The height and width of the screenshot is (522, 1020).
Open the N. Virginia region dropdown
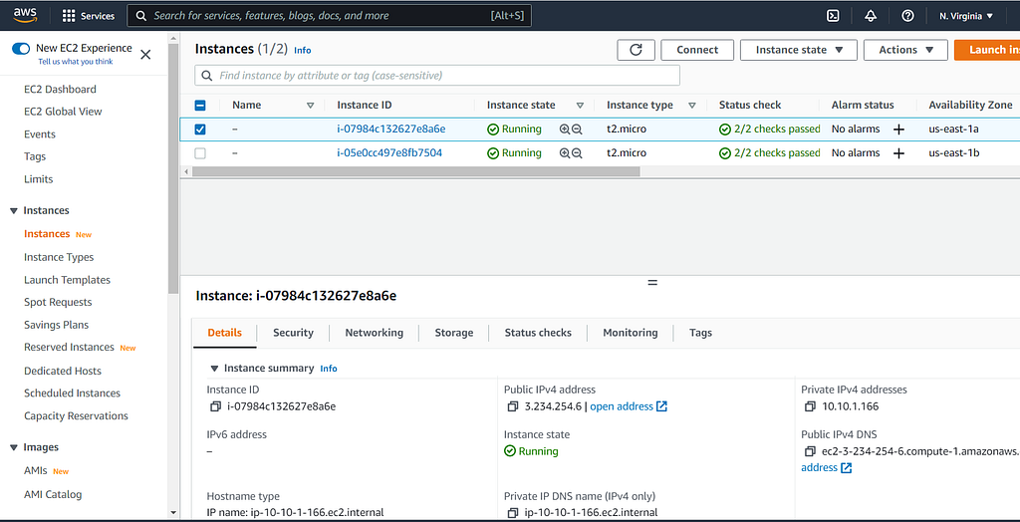pyautogui.click(x=966, y=16)
